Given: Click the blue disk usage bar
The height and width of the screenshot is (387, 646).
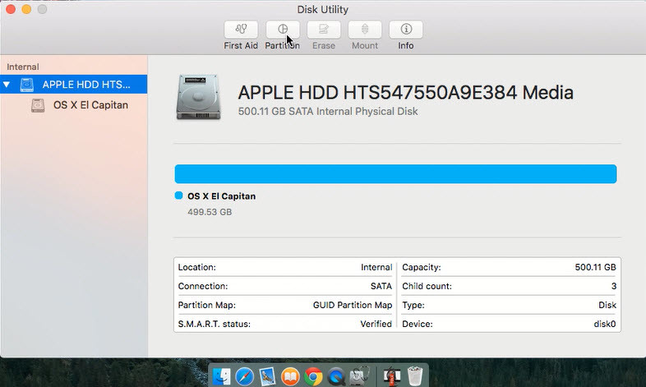Looking at the screenshot, I should [395, 173].
